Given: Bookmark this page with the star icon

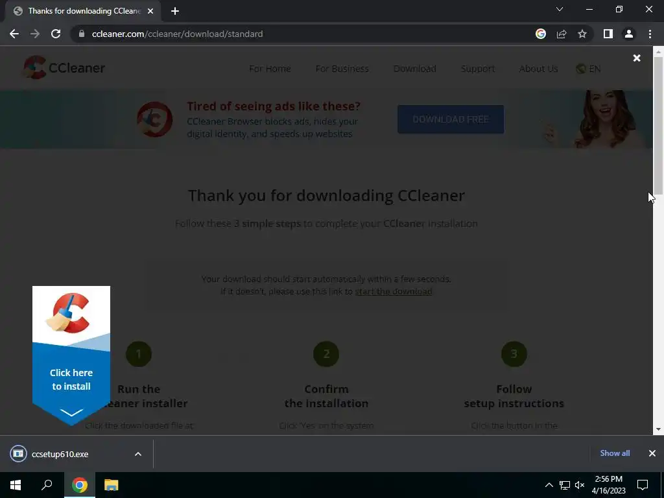Looking at the screenshot, I should [x=582, y=34].
